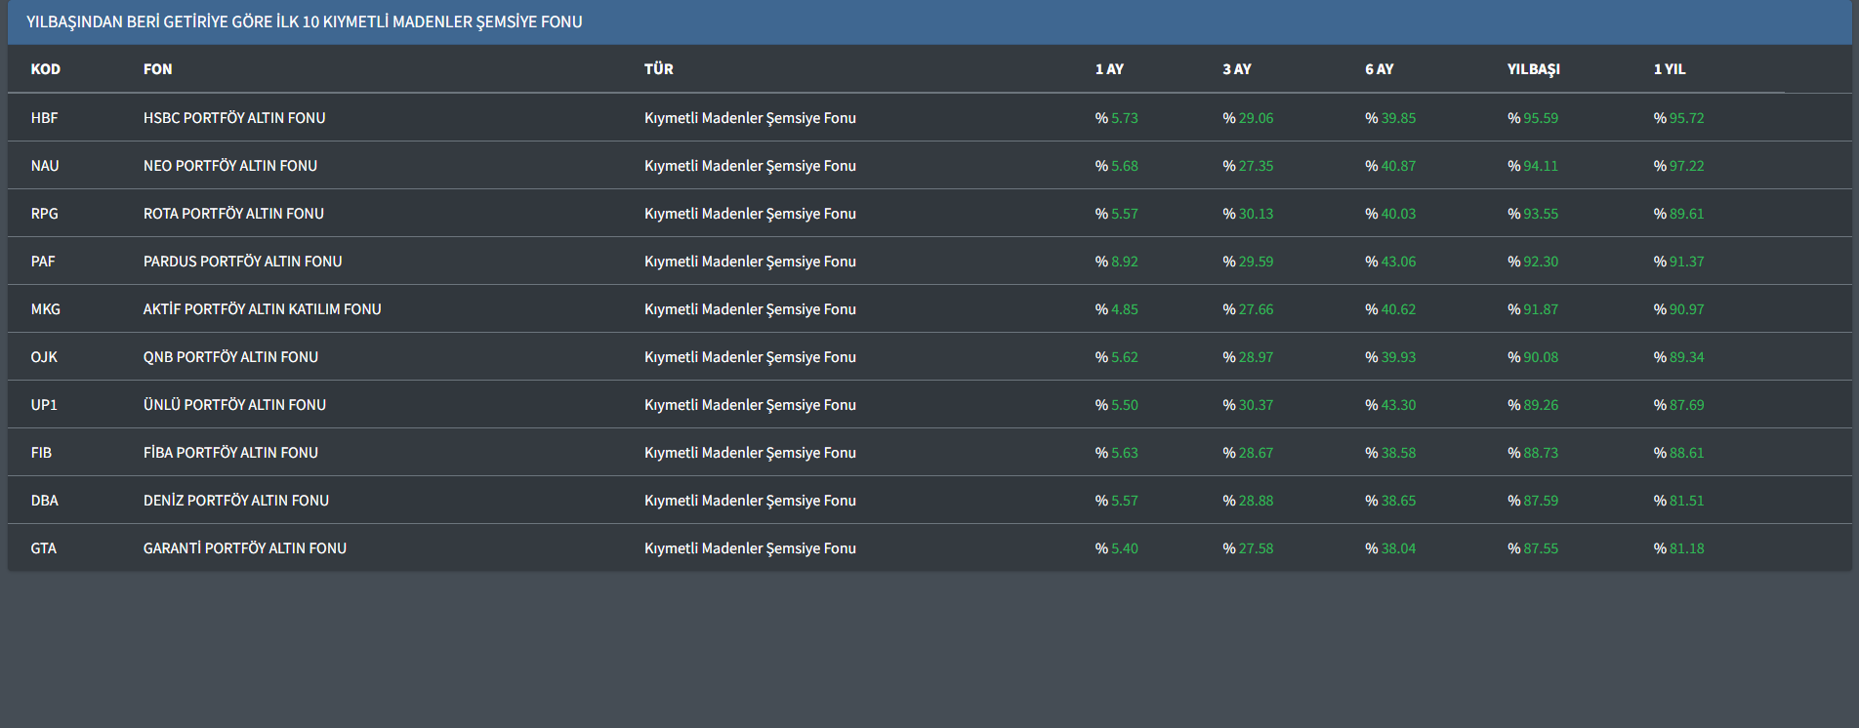The height and width of the screenshot is (728, 1859).
Task: Open GARANTİ PORTFÖY ALTIN FONU
Action: pos(244,548)
